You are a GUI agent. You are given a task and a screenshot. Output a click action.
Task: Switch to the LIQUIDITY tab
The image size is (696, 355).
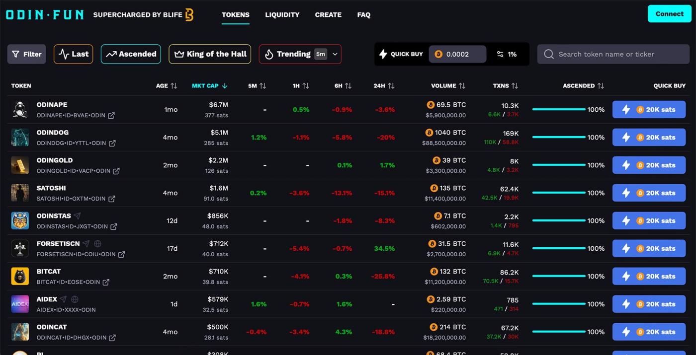282,15
